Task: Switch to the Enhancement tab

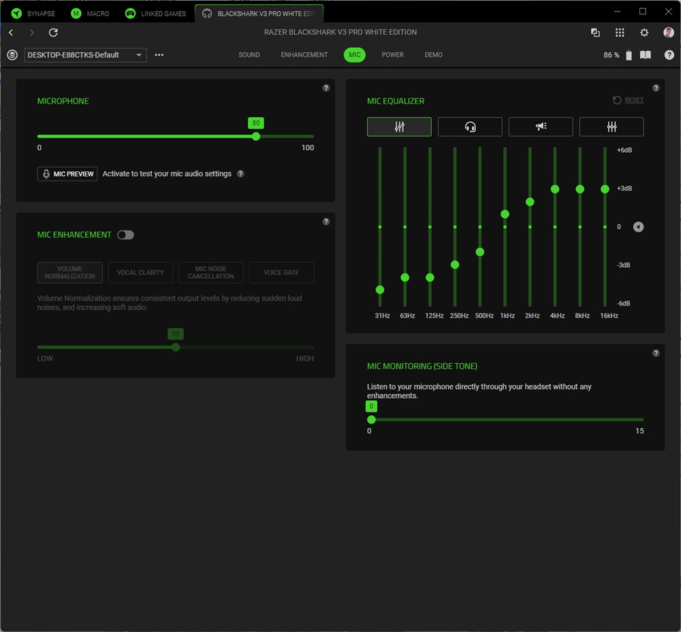Action: (x=304, y=55)
